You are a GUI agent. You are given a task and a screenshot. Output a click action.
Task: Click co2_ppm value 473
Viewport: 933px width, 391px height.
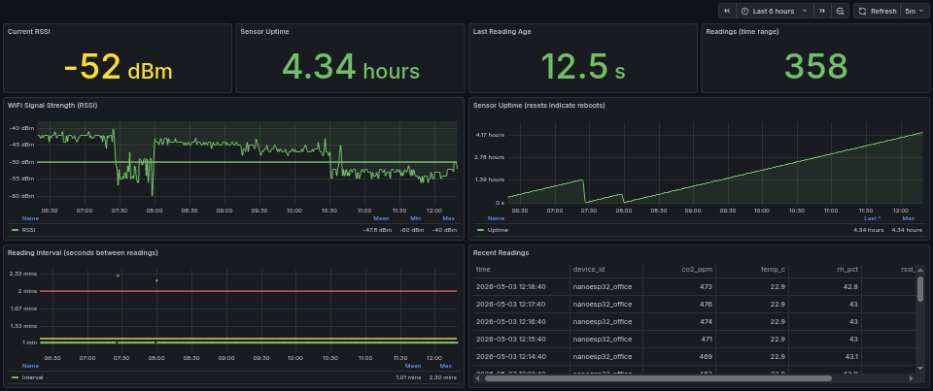tap(706, 287)
